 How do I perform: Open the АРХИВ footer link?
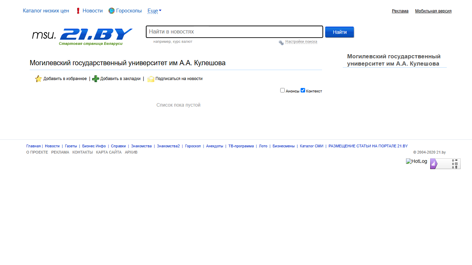(x=131, y=153)
